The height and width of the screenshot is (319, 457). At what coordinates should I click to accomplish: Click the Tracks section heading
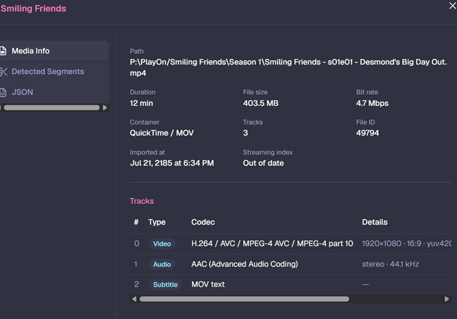[142, 201]
